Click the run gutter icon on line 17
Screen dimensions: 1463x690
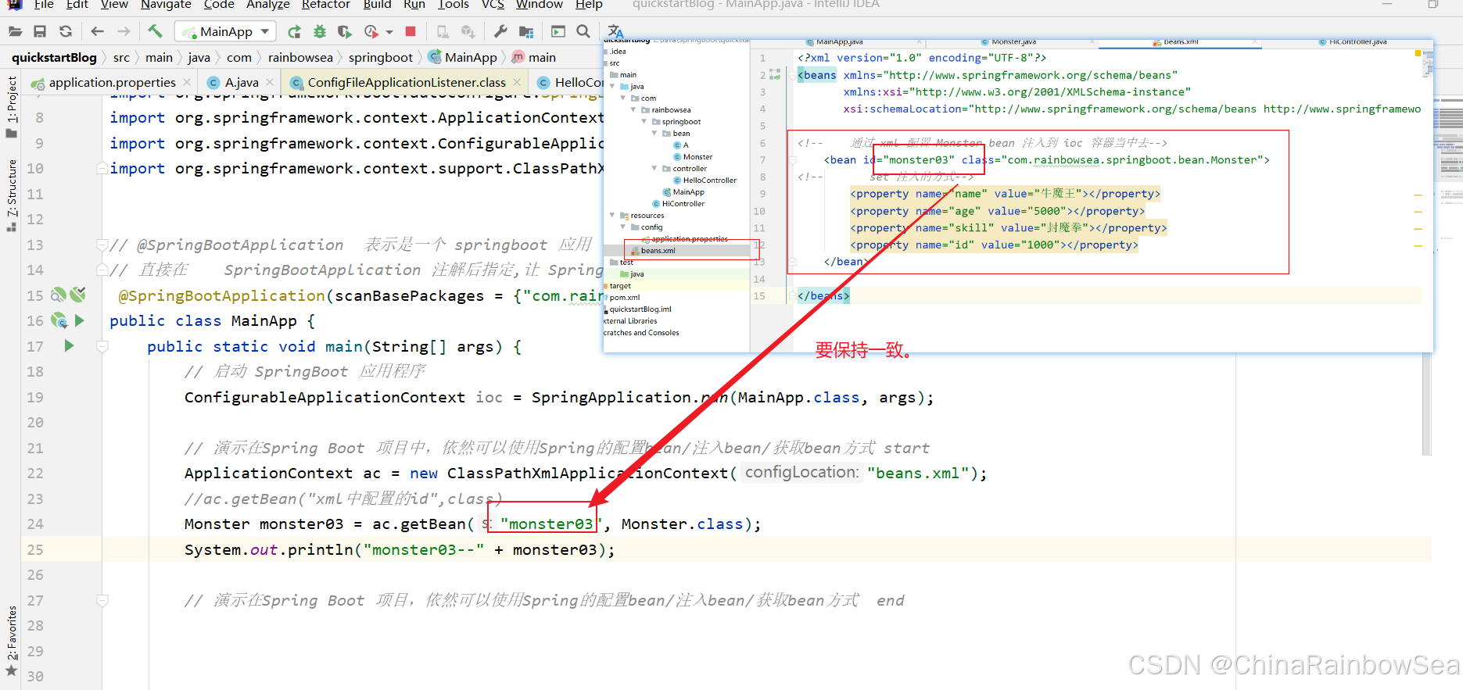pos(69,345)
